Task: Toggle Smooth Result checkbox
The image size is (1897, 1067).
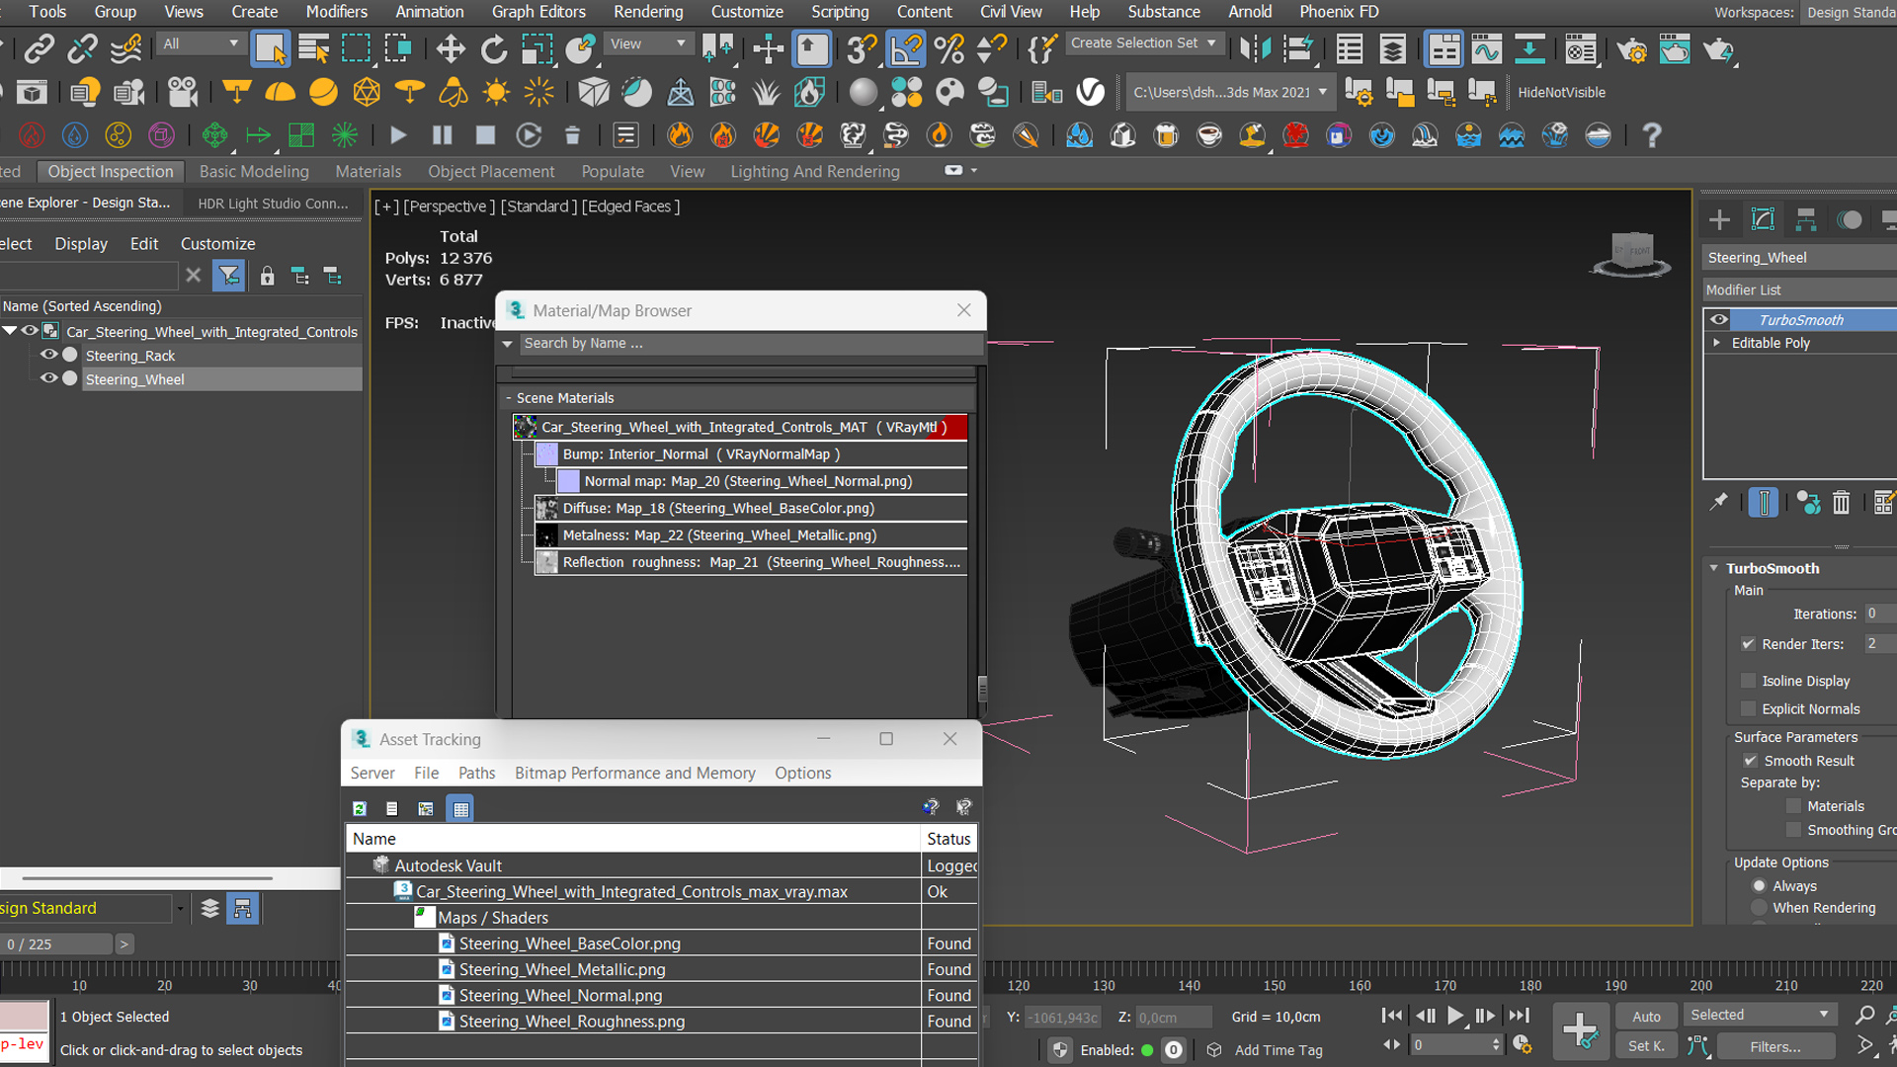Action: (1750, 761)
